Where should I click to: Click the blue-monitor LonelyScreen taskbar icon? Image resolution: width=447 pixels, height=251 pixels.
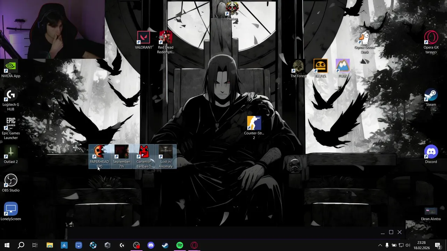point(79,245)
